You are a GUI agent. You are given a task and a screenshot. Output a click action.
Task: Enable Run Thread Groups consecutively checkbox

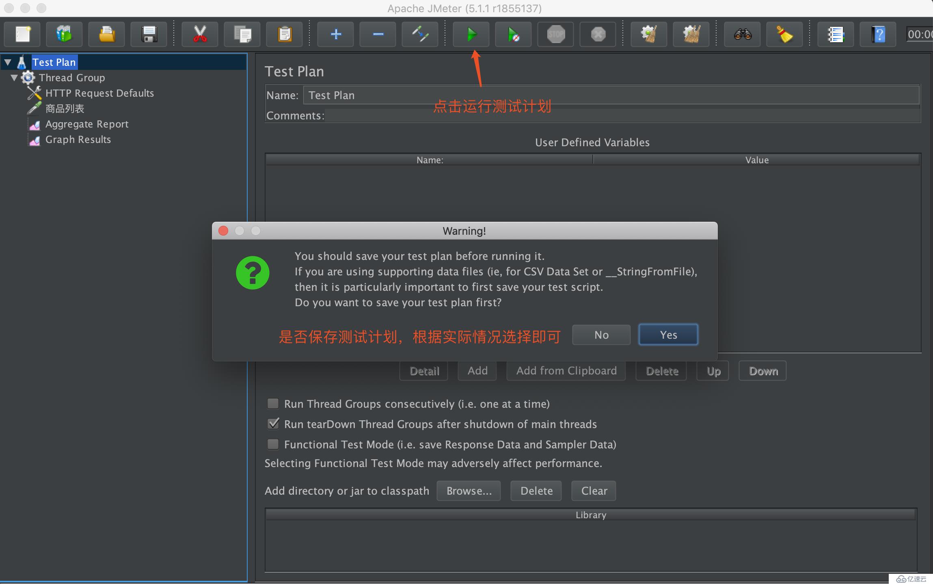click(x=273, y=404)
